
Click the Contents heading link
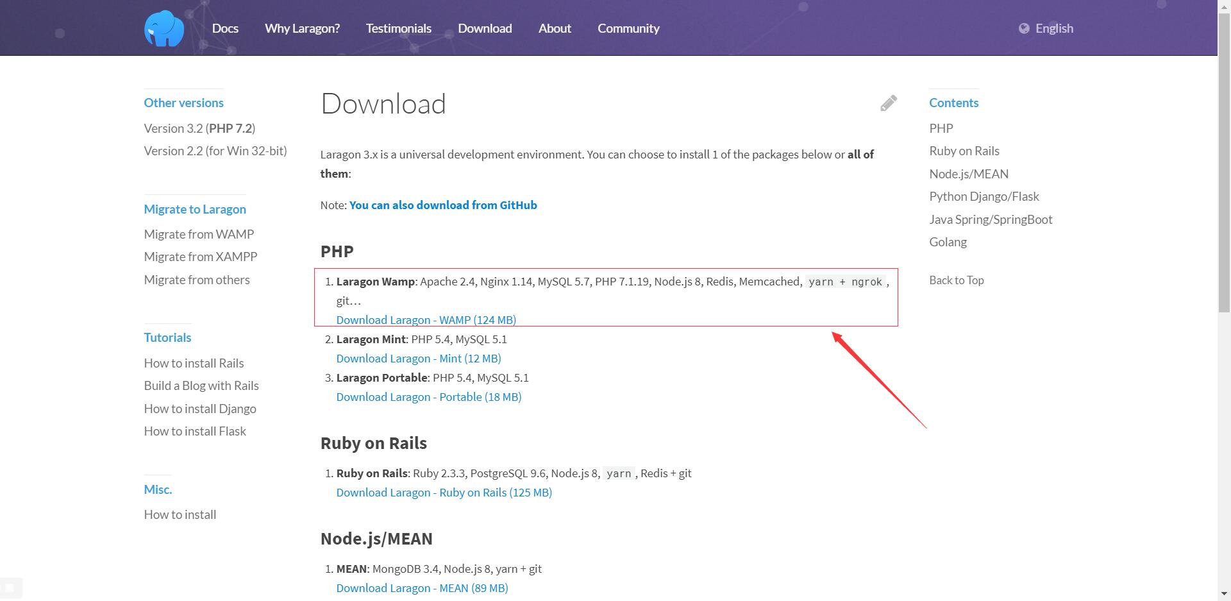(x=954, y=103)
